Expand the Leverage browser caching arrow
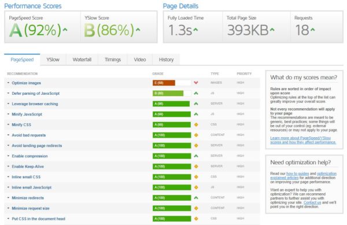 (8, 104)
